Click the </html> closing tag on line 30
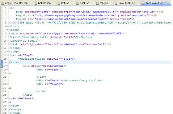173x114 pixels. tap(15, 113)
